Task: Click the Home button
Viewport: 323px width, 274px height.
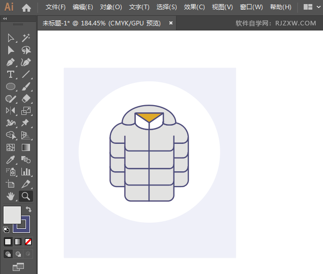Action: tap(26, 7)
